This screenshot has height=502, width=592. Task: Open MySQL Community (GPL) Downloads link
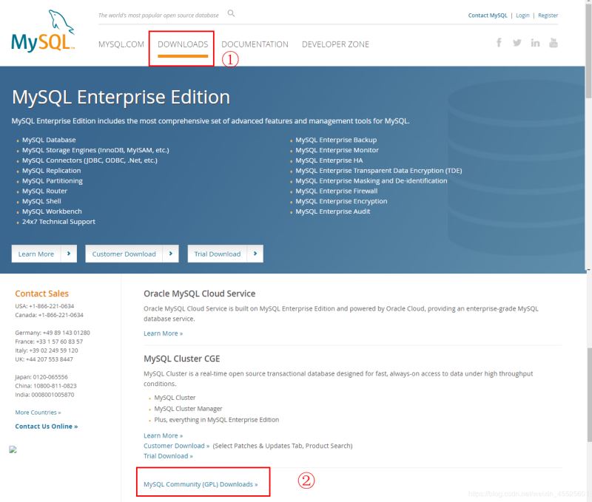(201, 484)
